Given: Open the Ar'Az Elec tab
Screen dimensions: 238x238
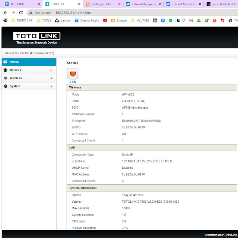Looking at the screenshot, I should (222, 4).
